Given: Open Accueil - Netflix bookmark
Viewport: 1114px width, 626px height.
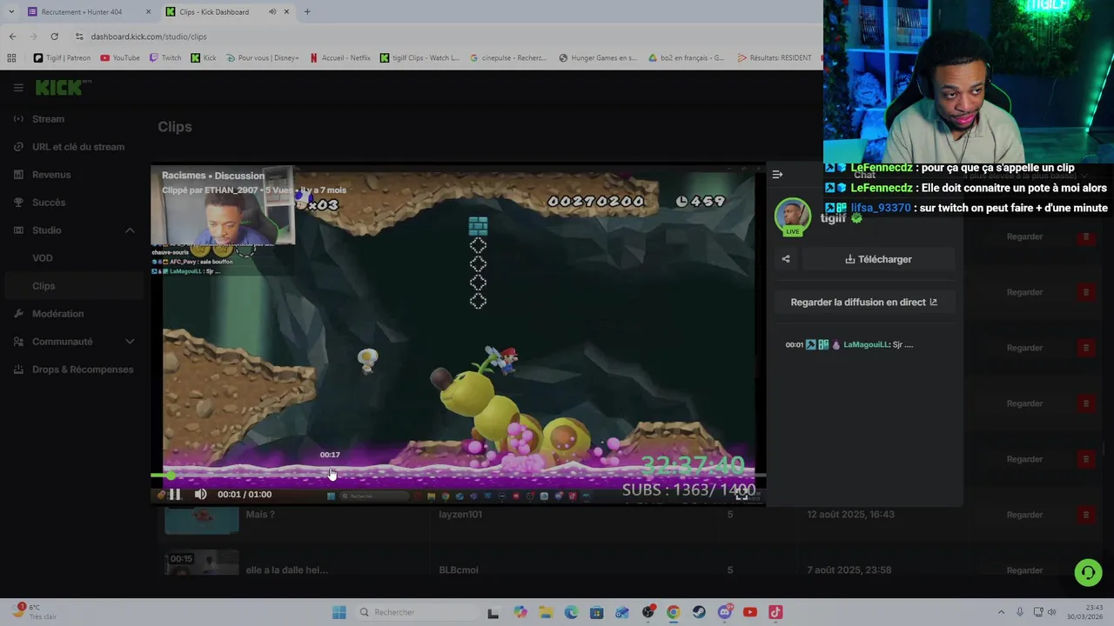Looking at the screenshot, I should click(339, 58).
